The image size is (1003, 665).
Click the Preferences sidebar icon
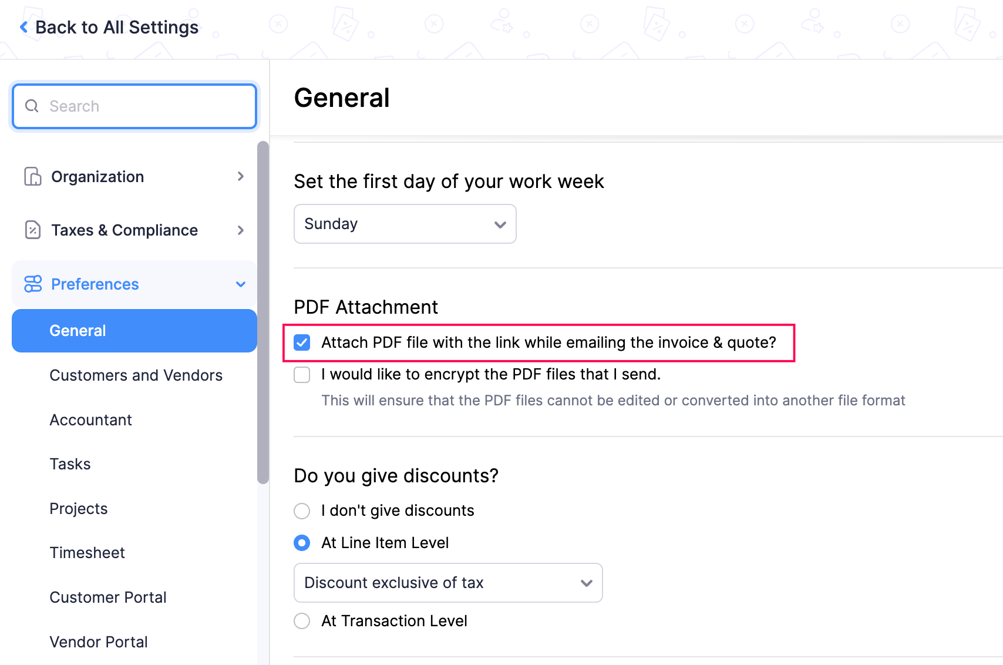32,284
